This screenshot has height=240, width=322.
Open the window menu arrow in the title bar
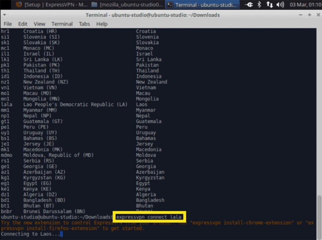pos(5,15)
